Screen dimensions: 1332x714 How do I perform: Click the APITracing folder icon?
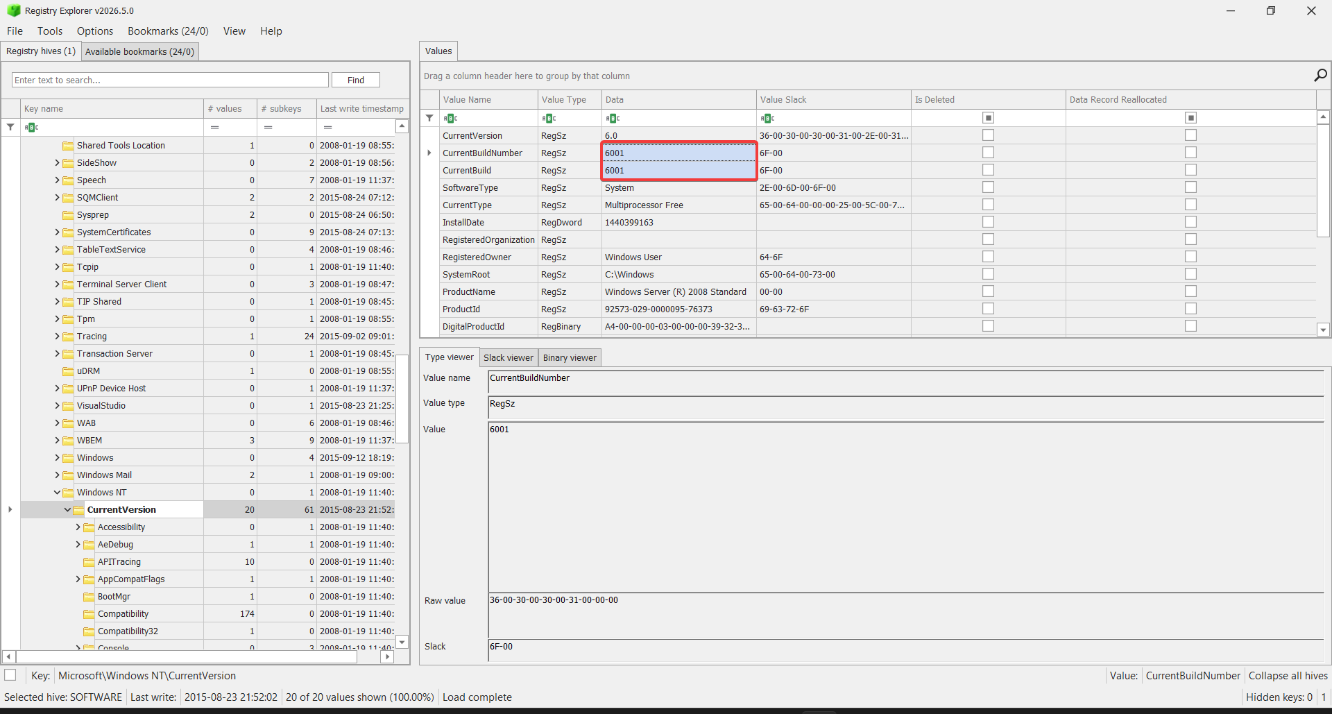tap(89, 562)
